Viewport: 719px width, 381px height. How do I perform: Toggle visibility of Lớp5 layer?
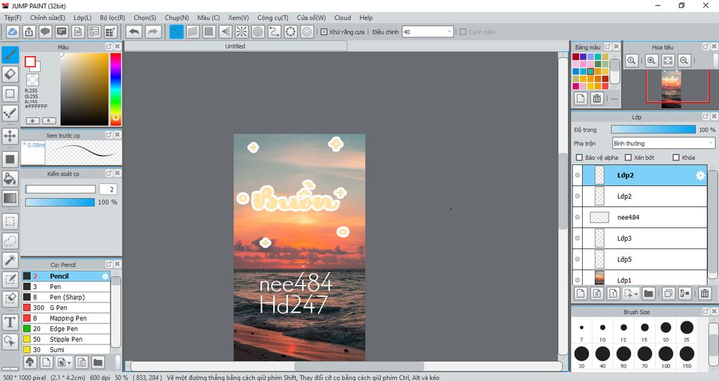(x=577, y=260)
